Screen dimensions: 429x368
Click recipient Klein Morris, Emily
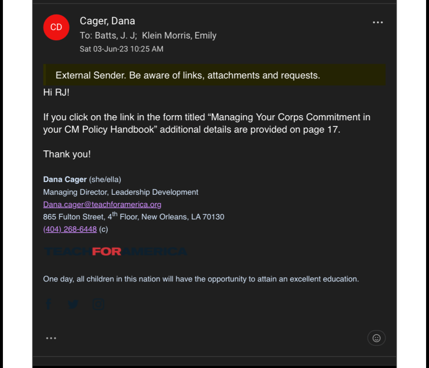[x=179, y=36]
